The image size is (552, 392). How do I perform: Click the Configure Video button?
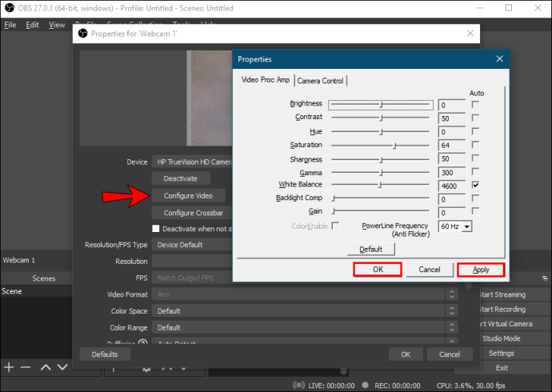tap(188, 196)
